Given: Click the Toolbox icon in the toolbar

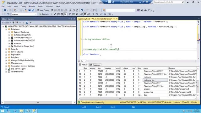Looking at the screenshot, I should [x=145, y=10].
